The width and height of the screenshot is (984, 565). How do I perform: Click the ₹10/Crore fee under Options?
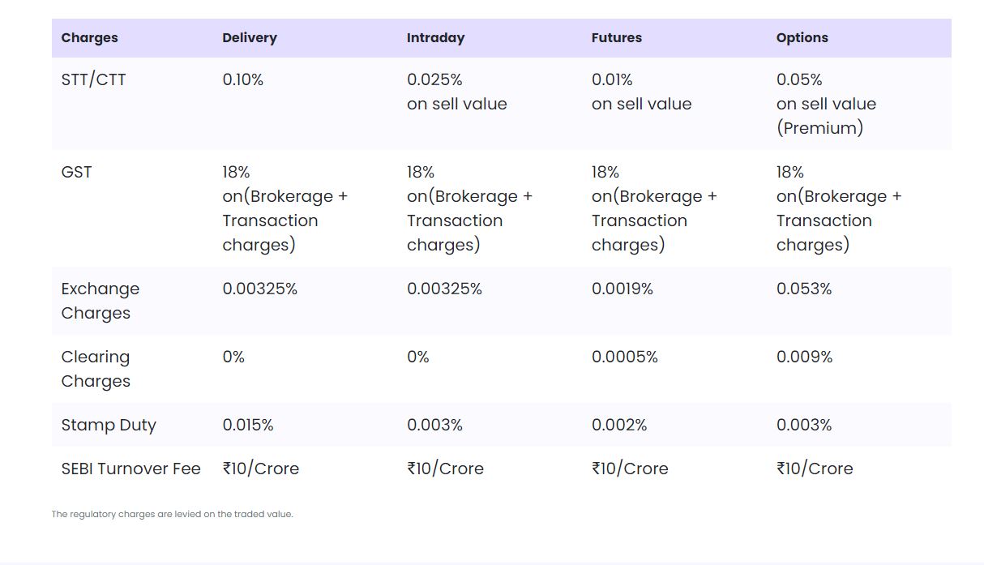(814, 469)
